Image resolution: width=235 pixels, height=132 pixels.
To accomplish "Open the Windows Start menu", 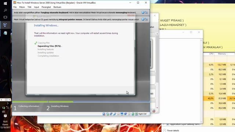I will (x=5, y=3).
